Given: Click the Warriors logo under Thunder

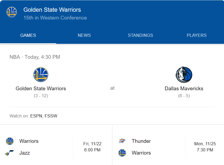Looking at the screenshot, I should click(122, 153).
